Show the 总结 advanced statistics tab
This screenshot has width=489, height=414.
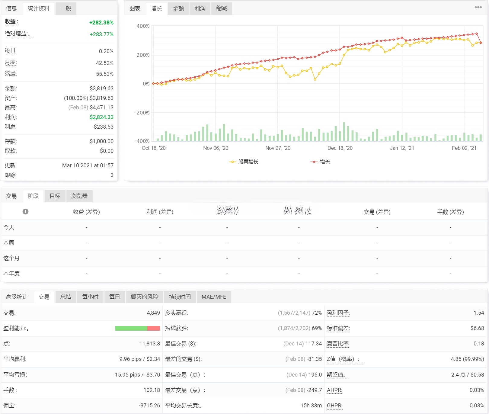click(66, 297)
